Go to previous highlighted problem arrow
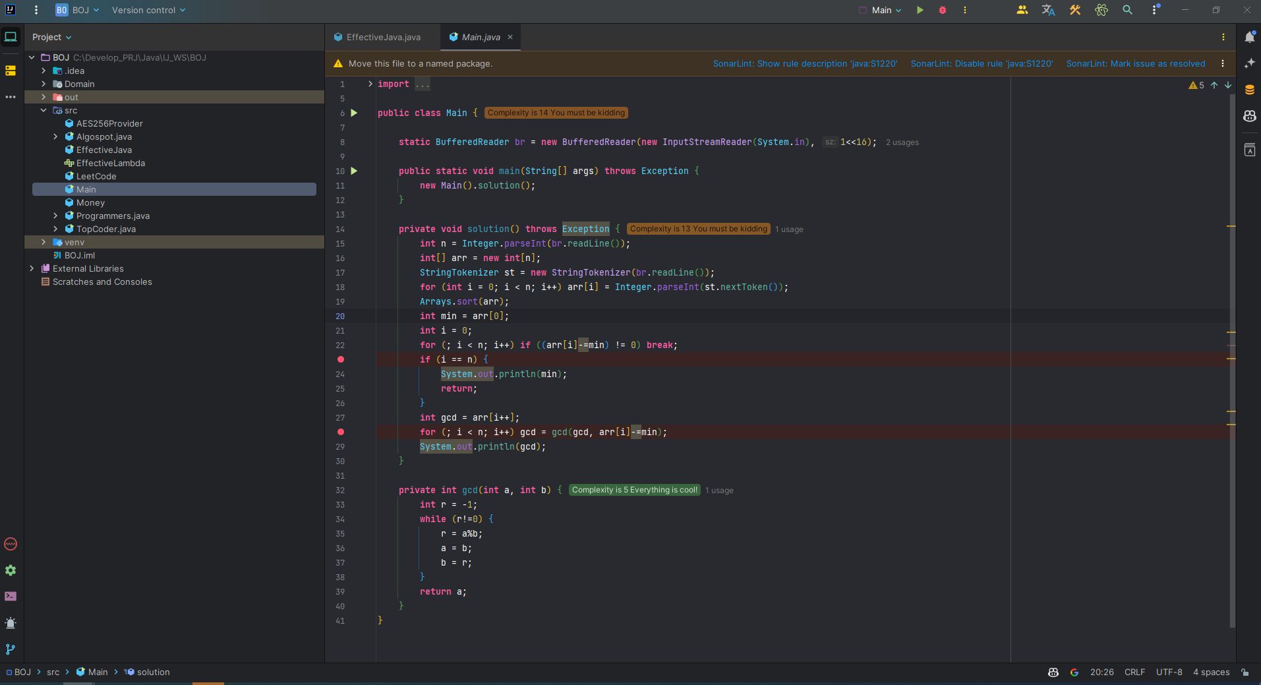The image size is (1261, 685). pos(1214,85)
